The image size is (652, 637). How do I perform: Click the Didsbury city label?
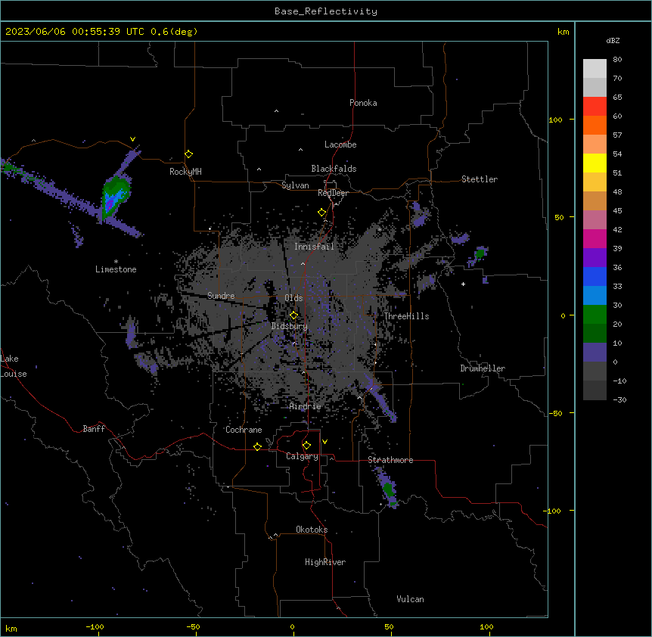click(290, 326)
